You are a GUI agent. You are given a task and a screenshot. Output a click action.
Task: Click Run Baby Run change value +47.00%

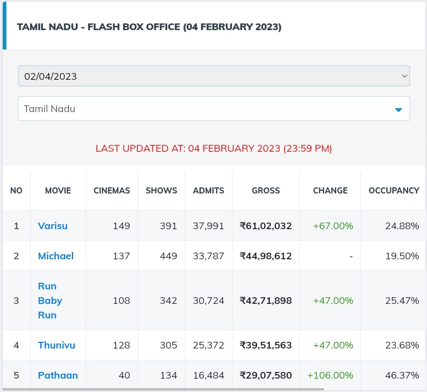(x=333, y=301)
